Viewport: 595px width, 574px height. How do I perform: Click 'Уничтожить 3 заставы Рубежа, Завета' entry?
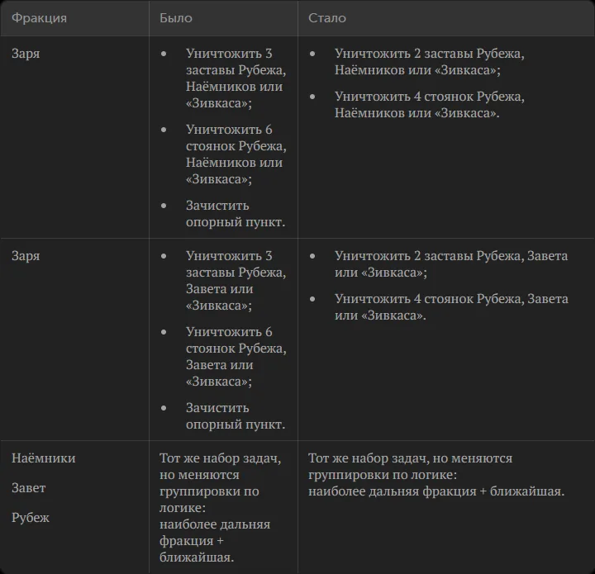[236, 281]
